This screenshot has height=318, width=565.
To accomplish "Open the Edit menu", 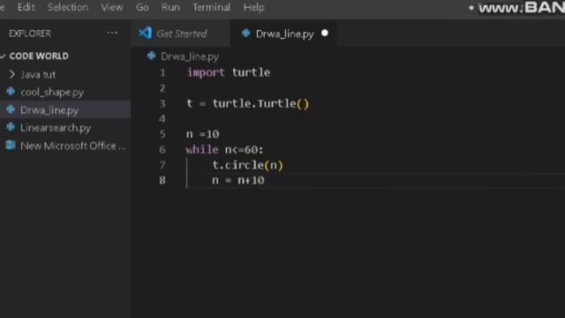I will [26, 7].
